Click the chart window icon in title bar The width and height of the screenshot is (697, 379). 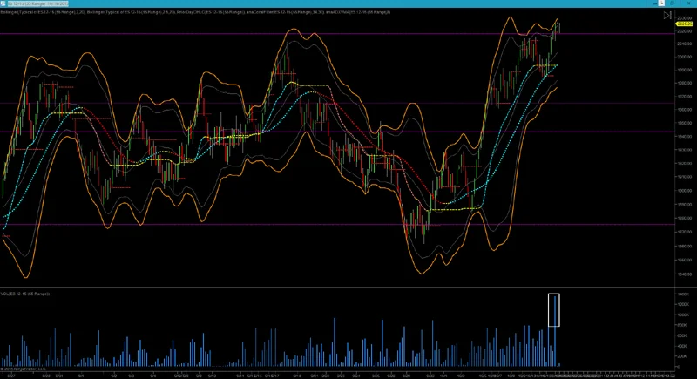pos(3,3)
